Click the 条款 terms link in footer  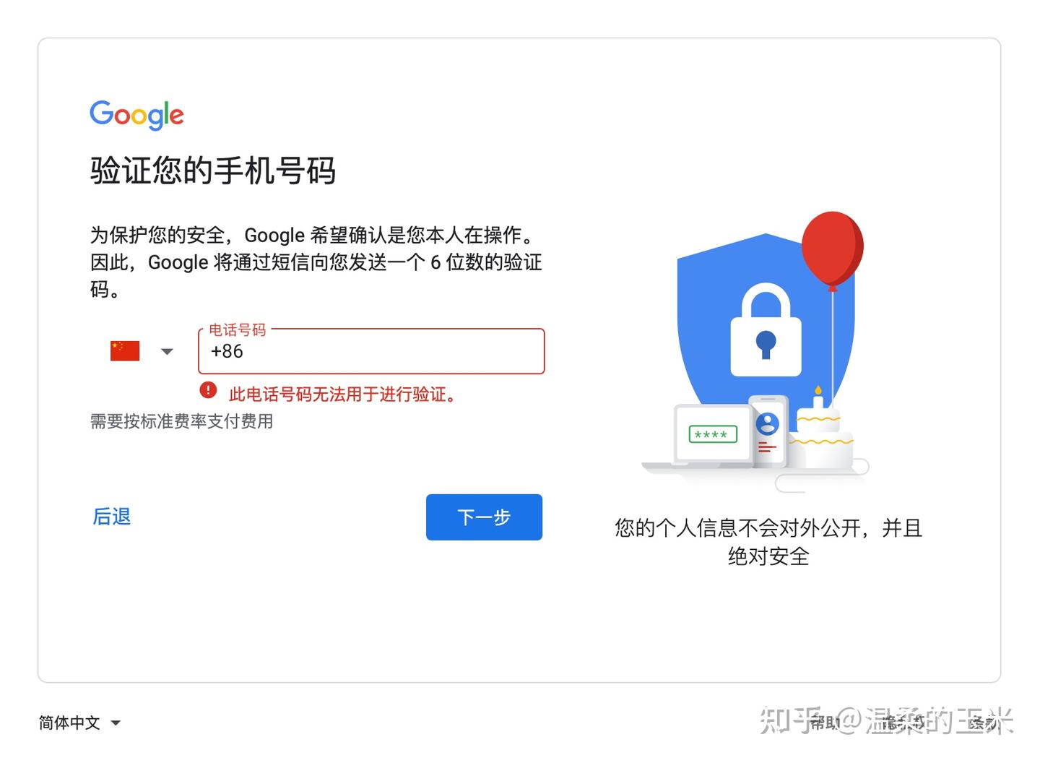point(984,722)
